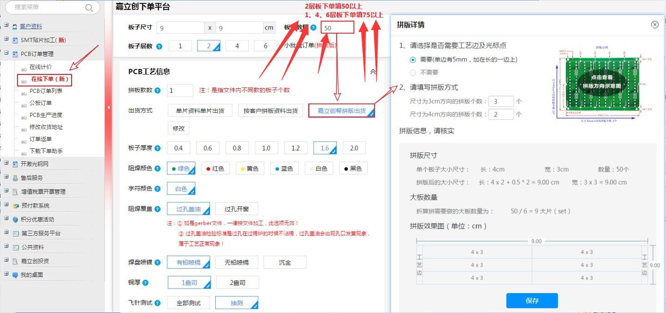Click the help icon next to 板子数量
Image resolution: width=666 pixels, height=313 pixels.
pos(313,28)
